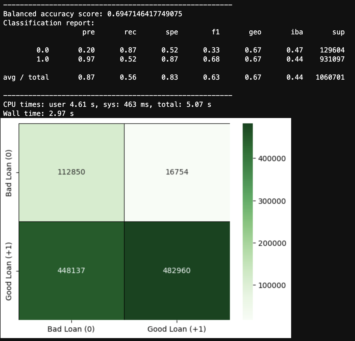The image size is (355, 341).
Task: Click the 'CPU times' output line
Action: 107,104
